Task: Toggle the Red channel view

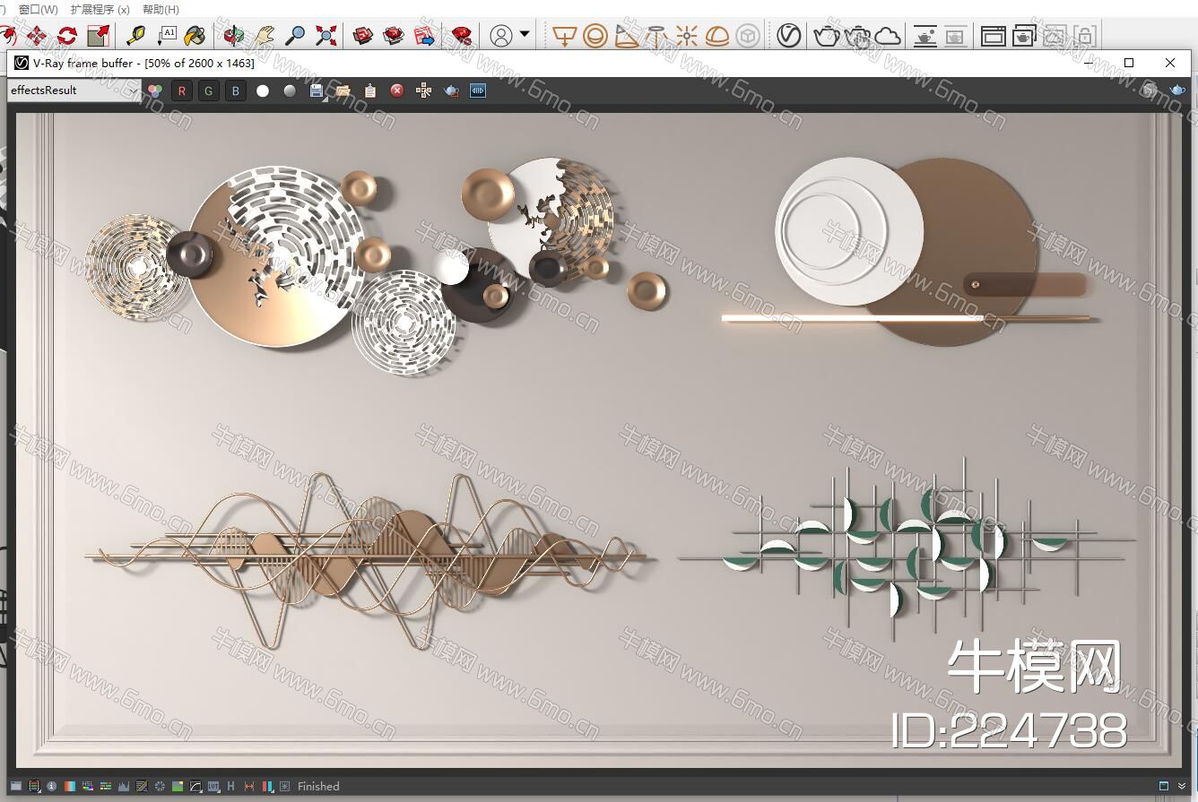Action: click(x=182, y=91)
